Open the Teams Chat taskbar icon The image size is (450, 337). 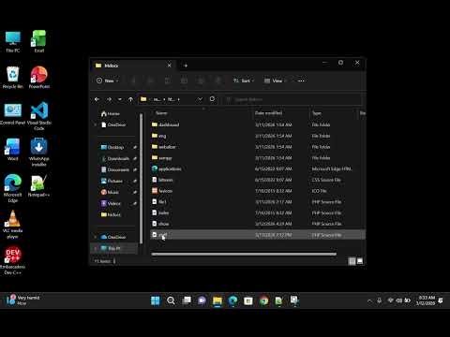(202, 300)
